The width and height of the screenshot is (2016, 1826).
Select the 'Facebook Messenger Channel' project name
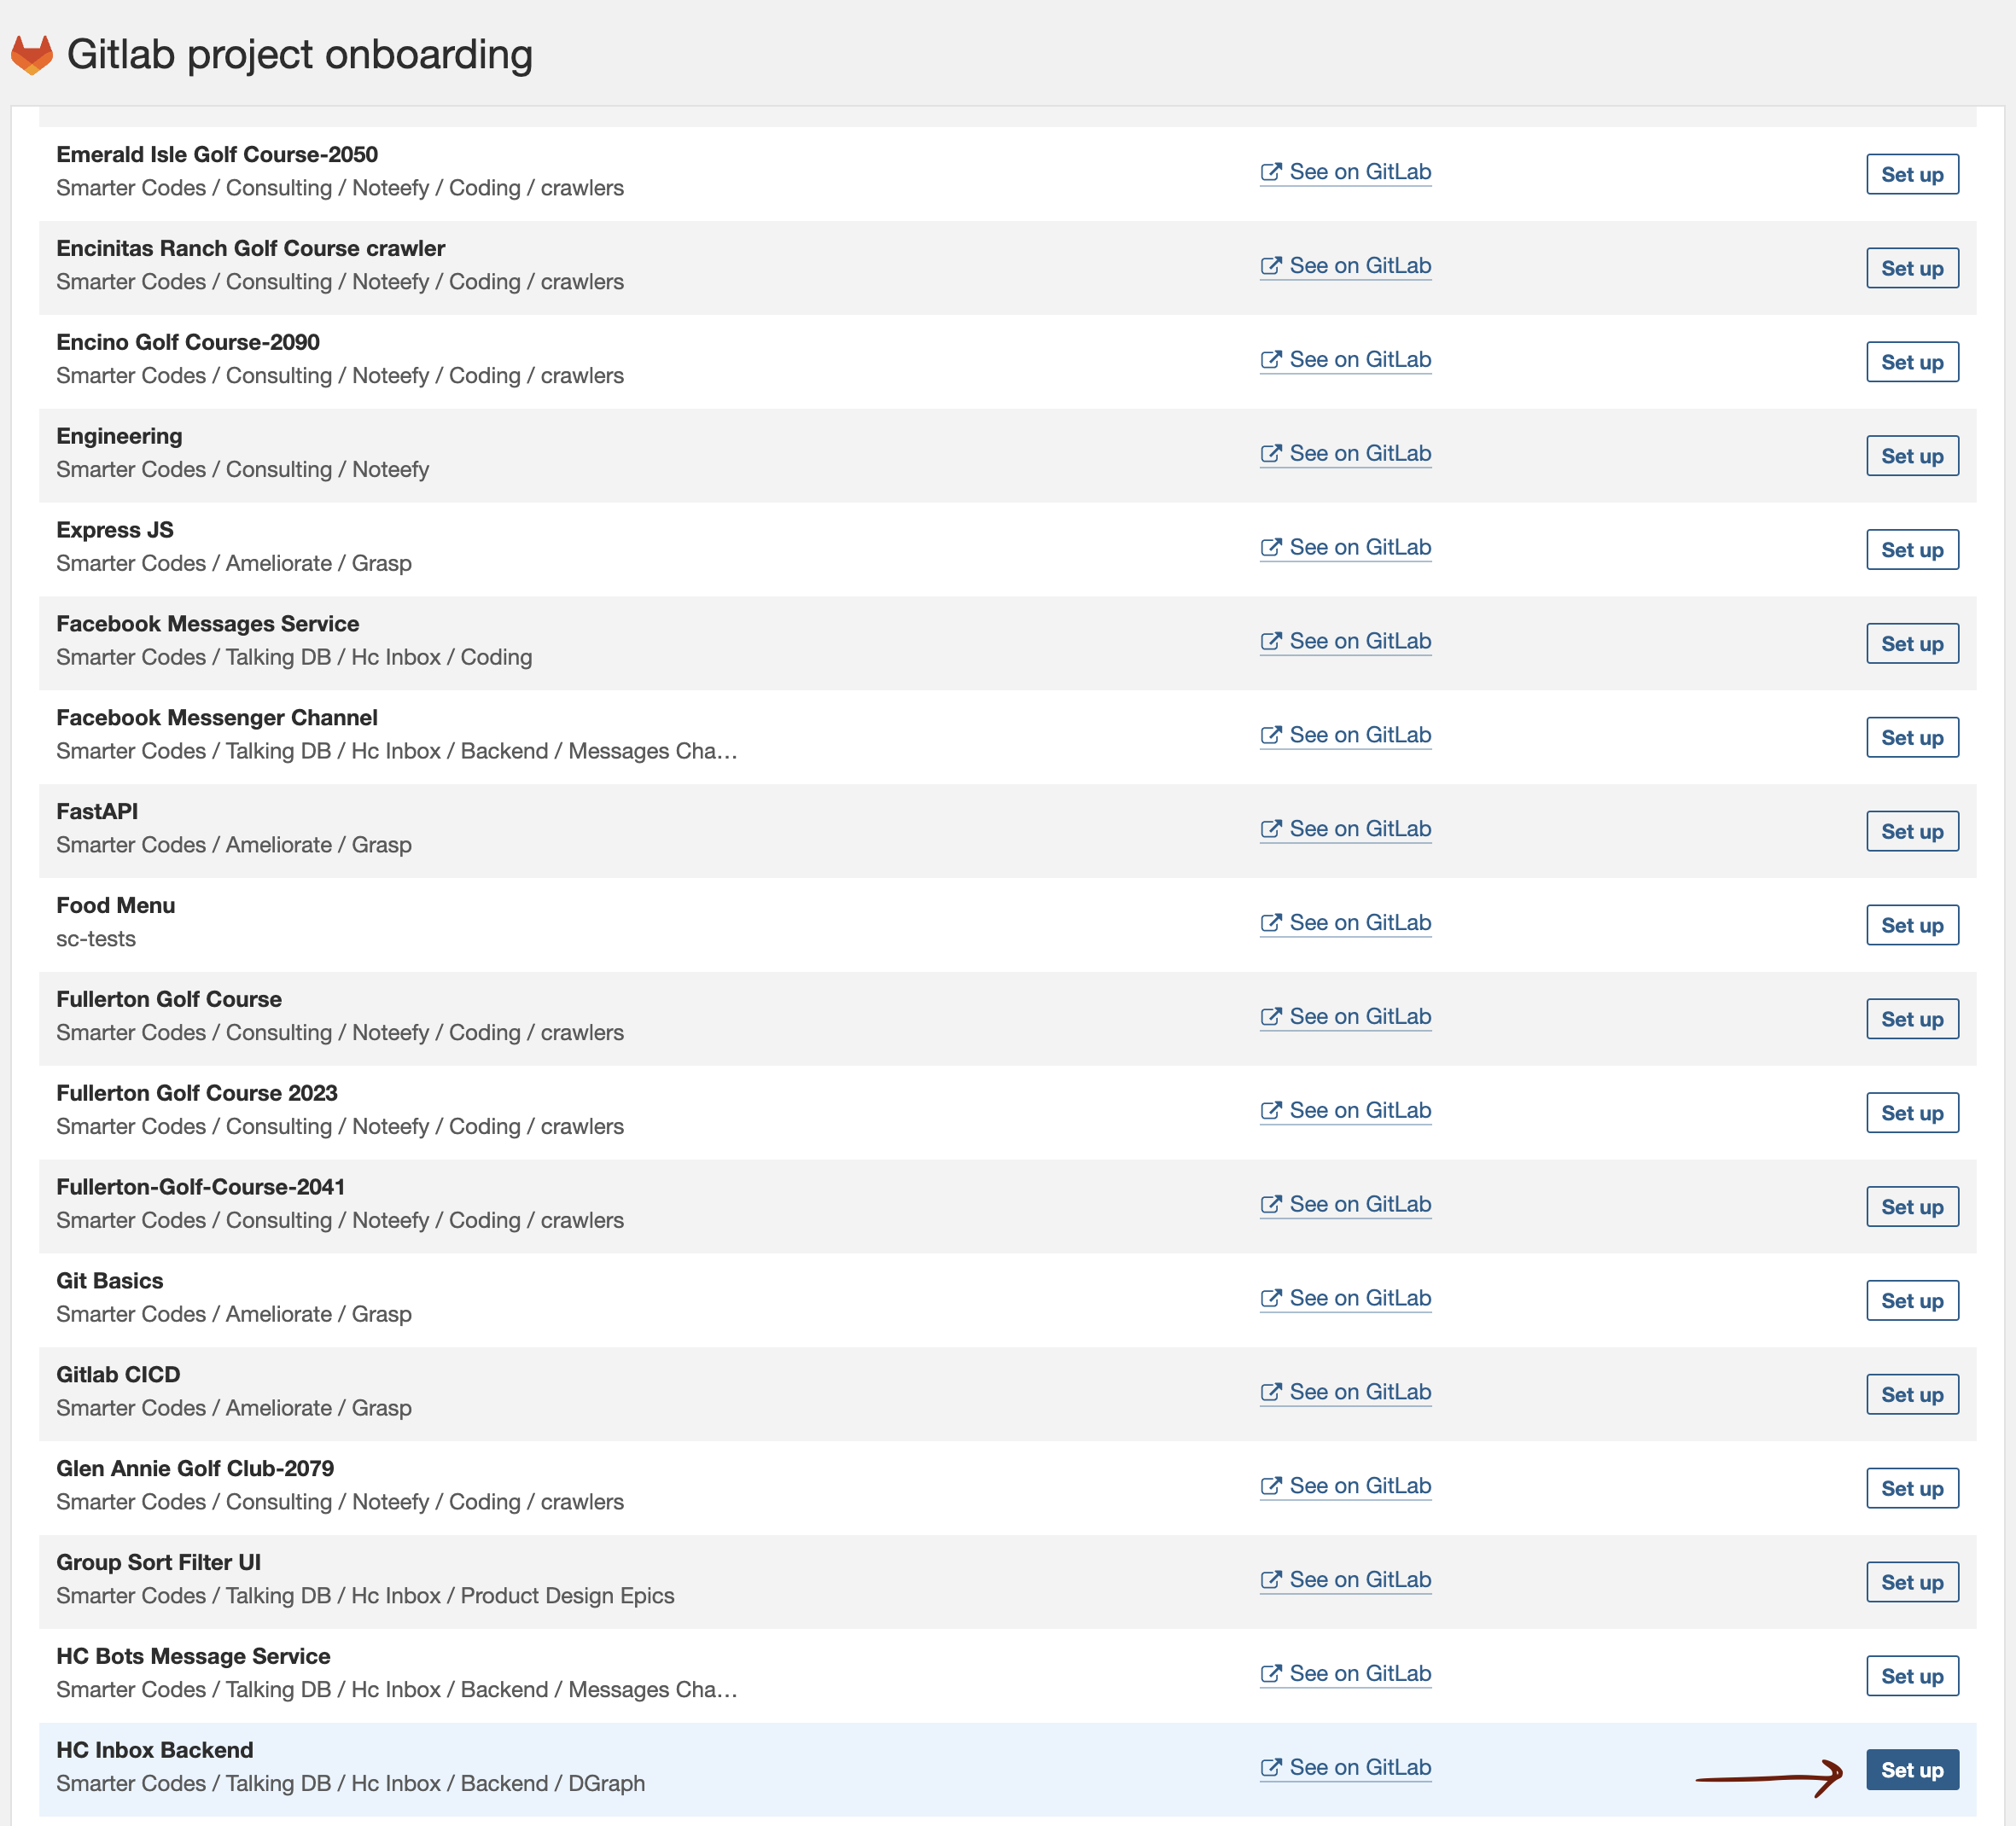coord(217,718)
